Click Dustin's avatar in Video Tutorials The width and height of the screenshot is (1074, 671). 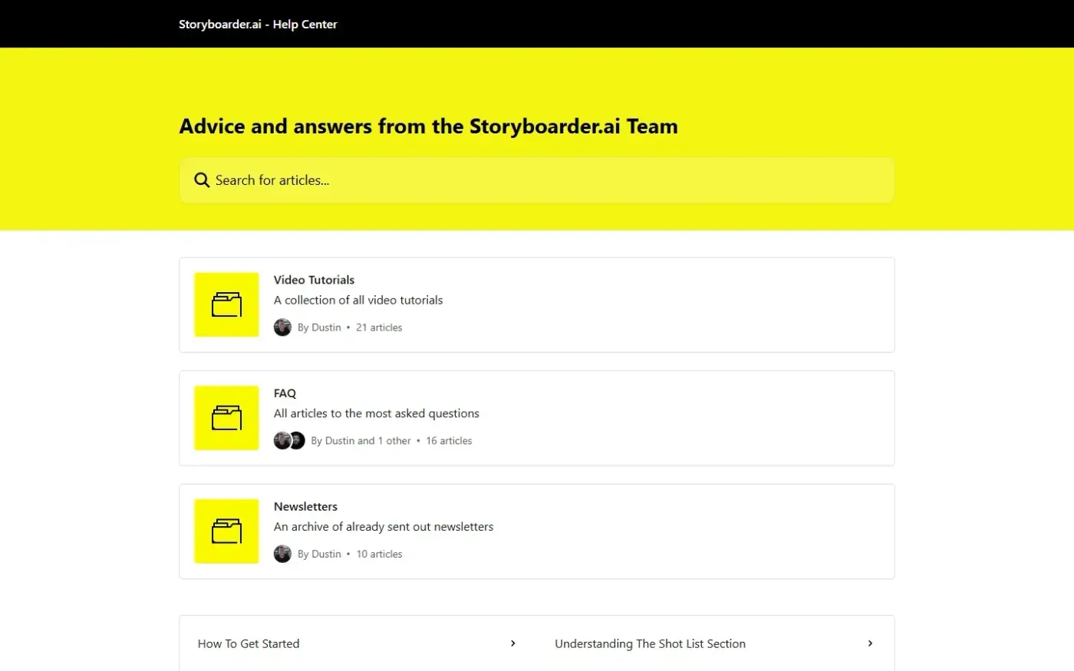[282, 327]
